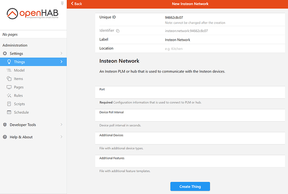Open Scripts in the sidebar
Viewport: 288px width, 194px height.
33,104
